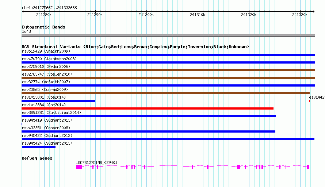
Task: Click the partially cut esv1442 label at right
Action: coord(317,97)
